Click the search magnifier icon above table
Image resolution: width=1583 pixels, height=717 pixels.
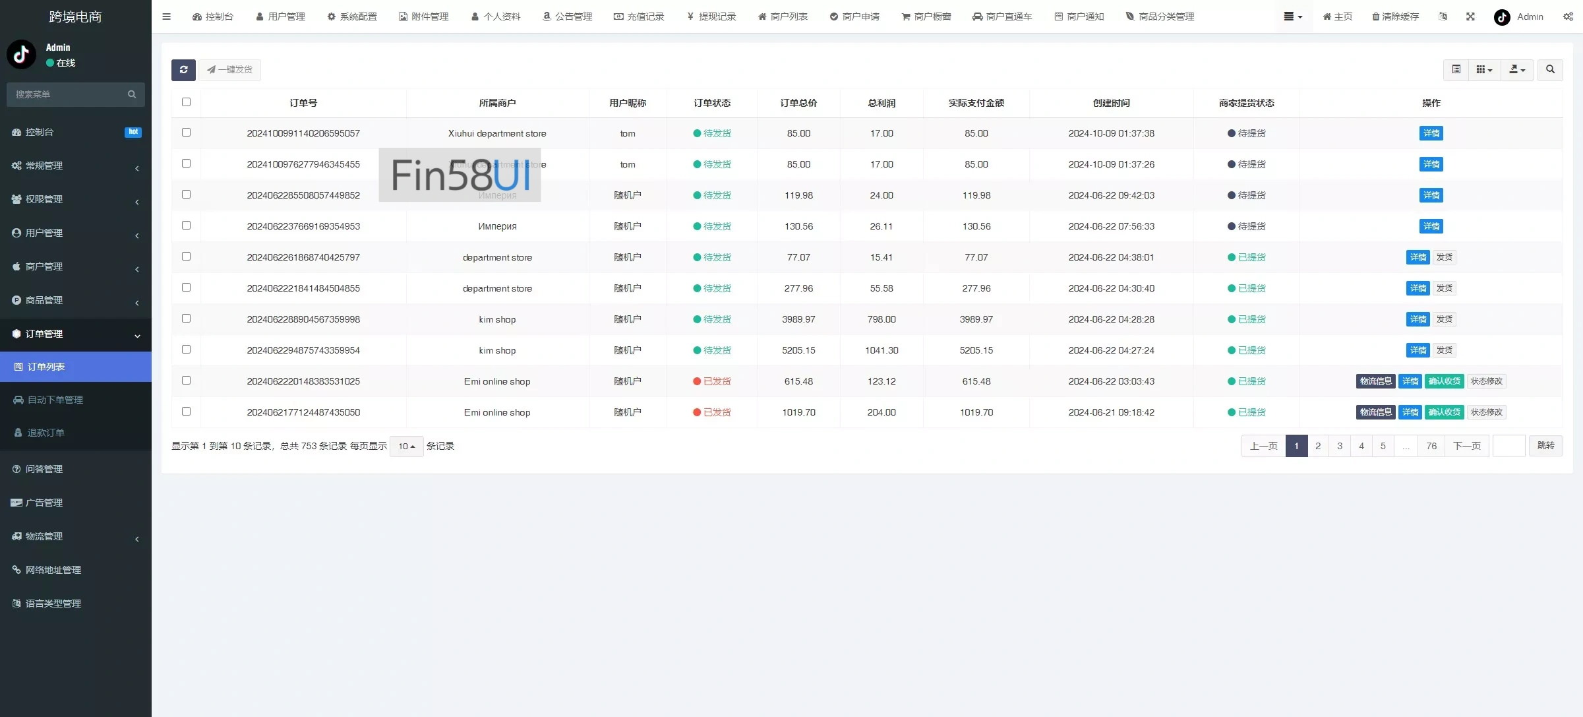tap(1549, 70)
